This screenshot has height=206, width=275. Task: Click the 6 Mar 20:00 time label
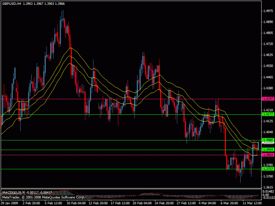229,203
